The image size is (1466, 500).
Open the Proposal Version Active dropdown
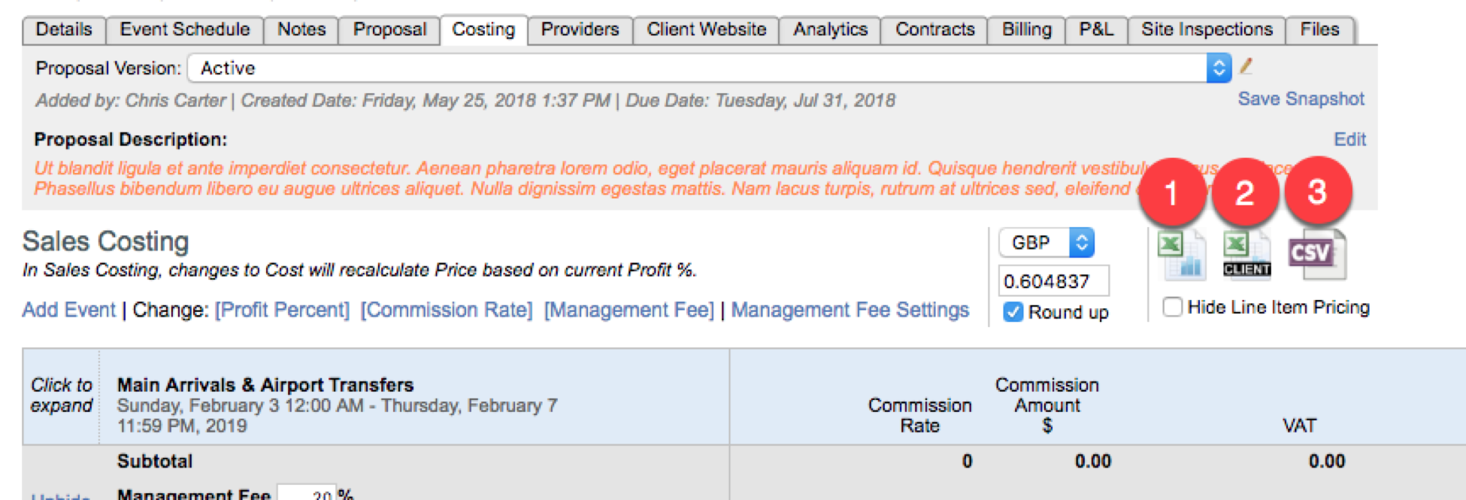click(709, 68)
